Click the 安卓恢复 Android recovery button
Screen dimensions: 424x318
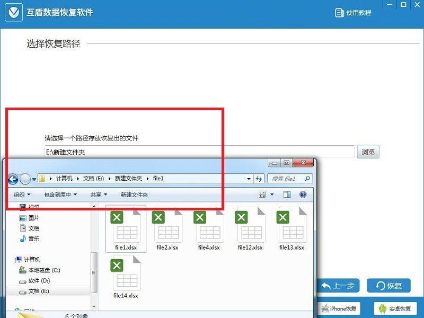[395, 308]
